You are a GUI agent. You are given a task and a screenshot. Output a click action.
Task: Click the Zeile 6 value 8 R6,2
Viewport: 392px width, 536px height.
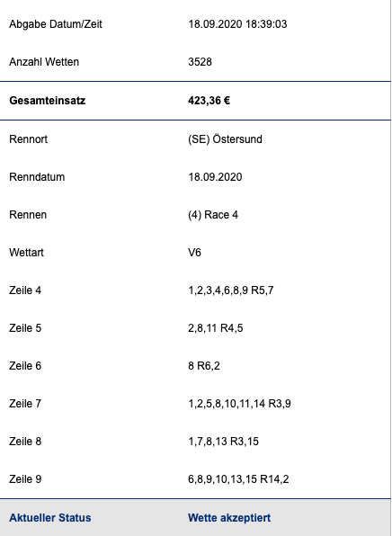(204, 366)
